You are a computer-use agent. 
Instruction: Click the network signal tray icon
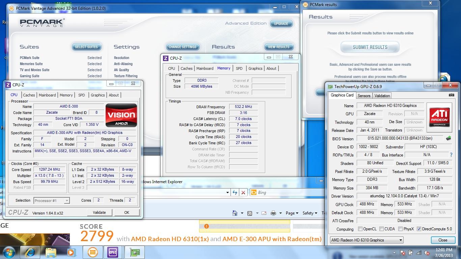(419, 253)
